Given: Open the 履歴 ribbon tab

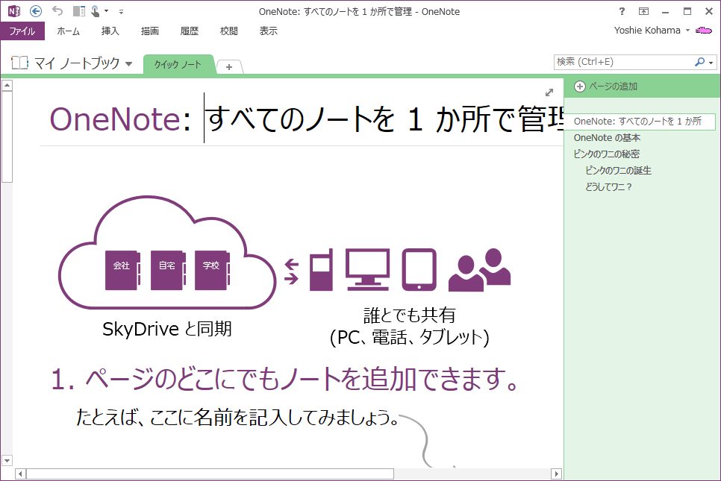Looking at the screenshot, I should pos(189,31).
